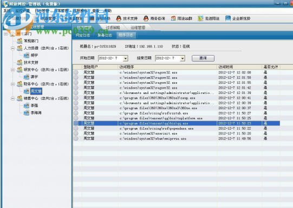
Task: Click row icon for 12:02:08 log entry
Action: [x=76, y=72]
